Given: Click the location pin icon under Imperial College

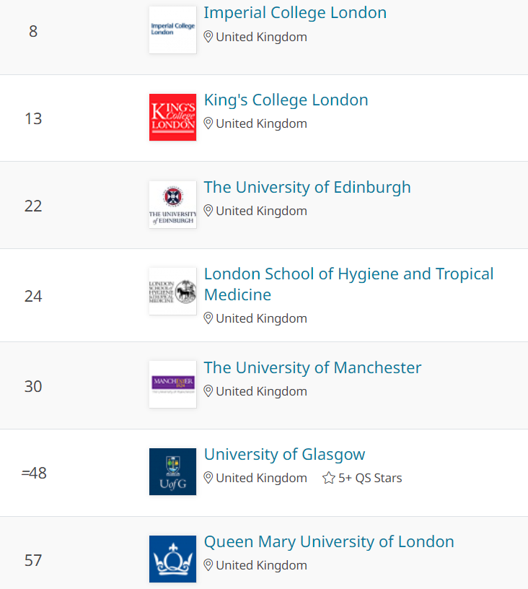Looking at the screenshot, I should tap(208, 37).
